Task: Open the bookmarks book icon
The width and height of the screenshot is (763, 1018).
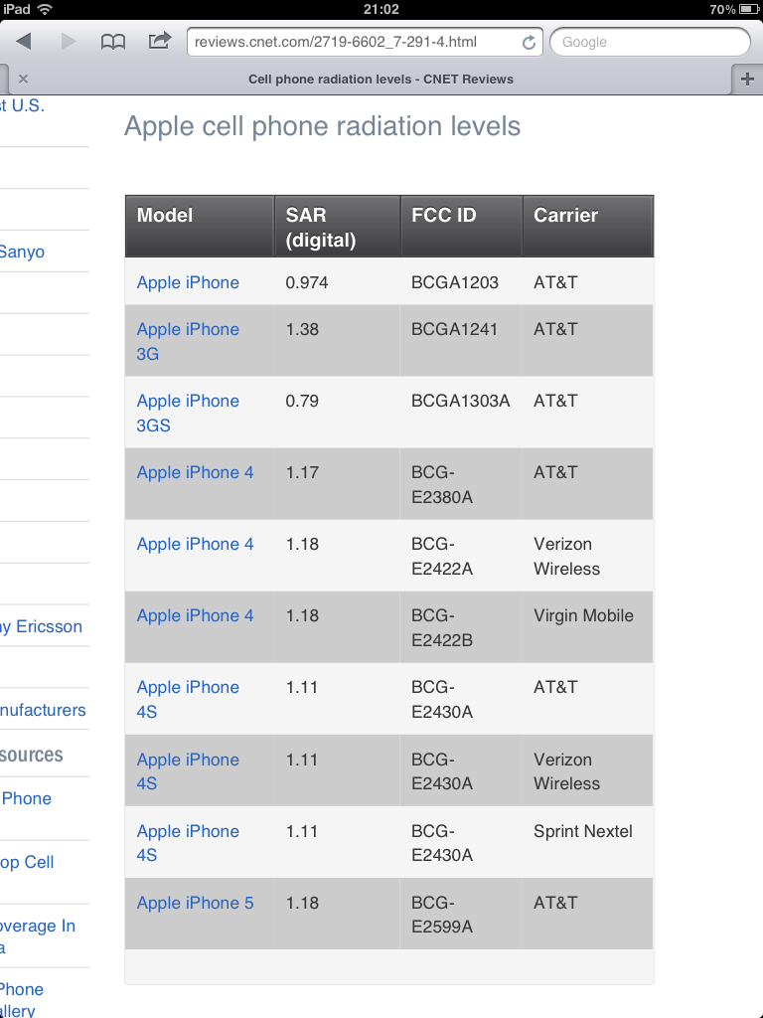Action: pos(113,42)
